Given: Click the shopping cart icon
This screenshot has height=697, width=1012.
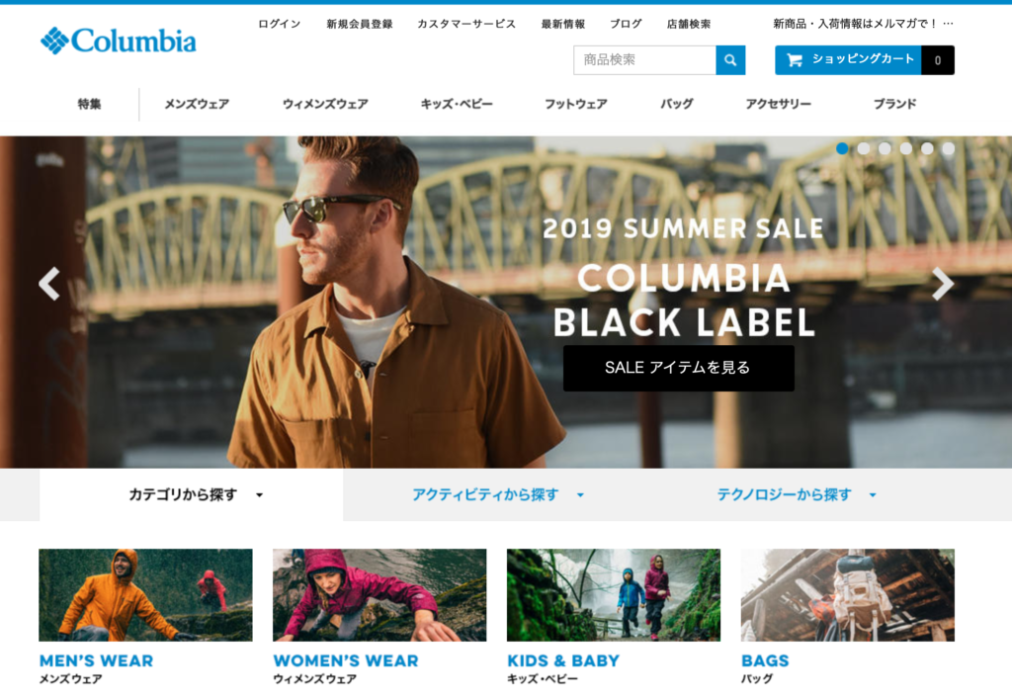Looking at the screenshot, I should coord(795,60).
